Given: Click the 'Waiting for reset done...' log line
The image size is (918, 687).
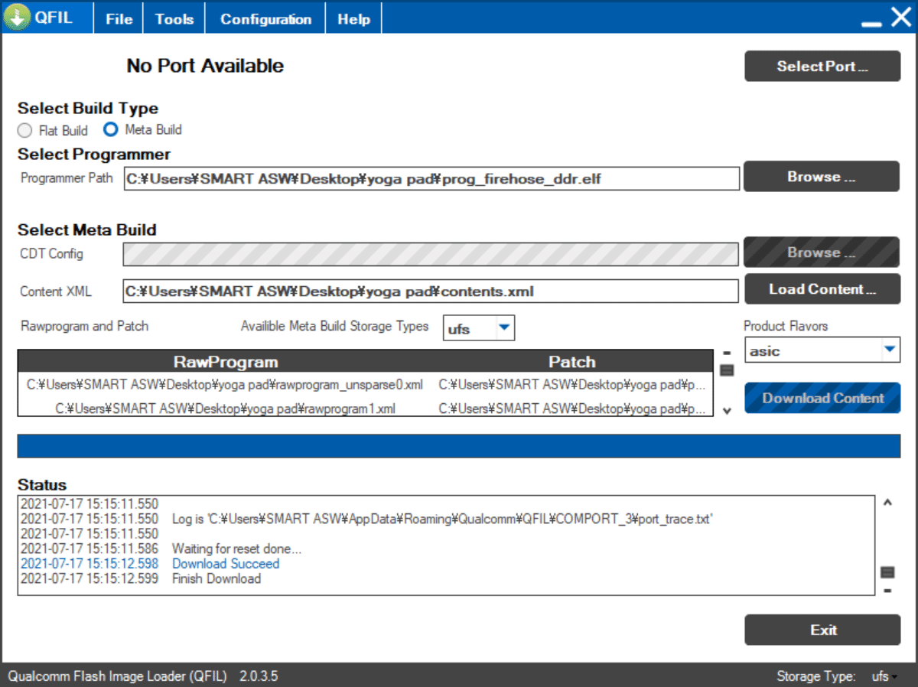Looking at the screenshot, I should (237, 549).
